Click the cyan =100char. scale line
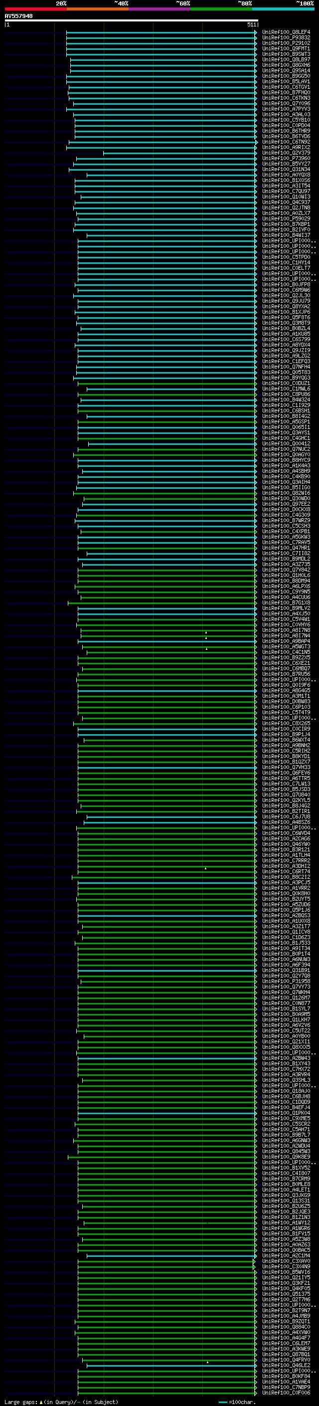The width and height of the screenshot is (319, 1406). (x=223, y=1402)
